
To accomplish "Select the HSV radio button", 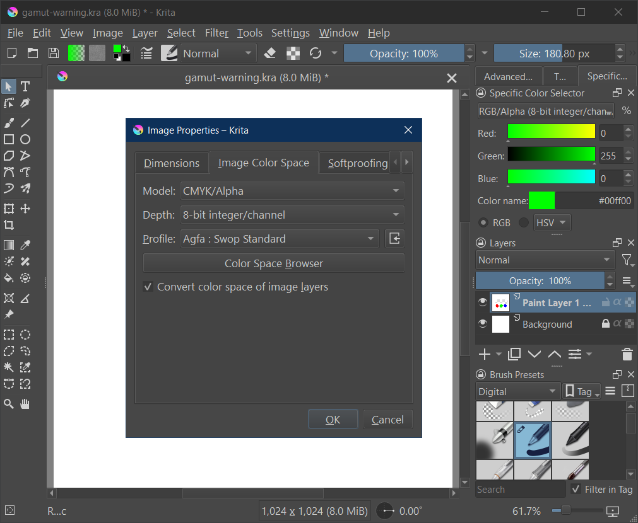I will point(524,222).
